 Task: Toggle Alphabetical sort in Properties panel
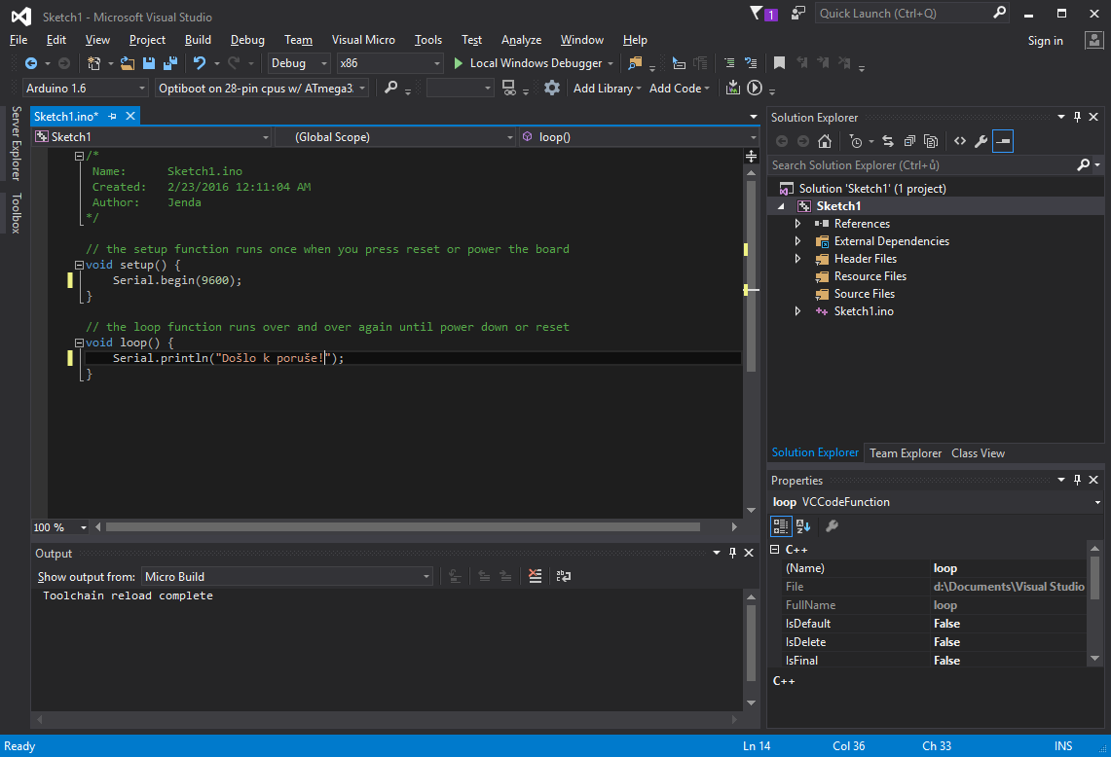pyautogui.click(x=802, y=526)
